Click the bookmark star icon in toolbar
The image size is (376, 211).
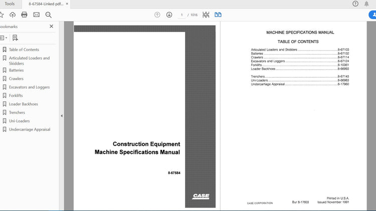[2, 15]
